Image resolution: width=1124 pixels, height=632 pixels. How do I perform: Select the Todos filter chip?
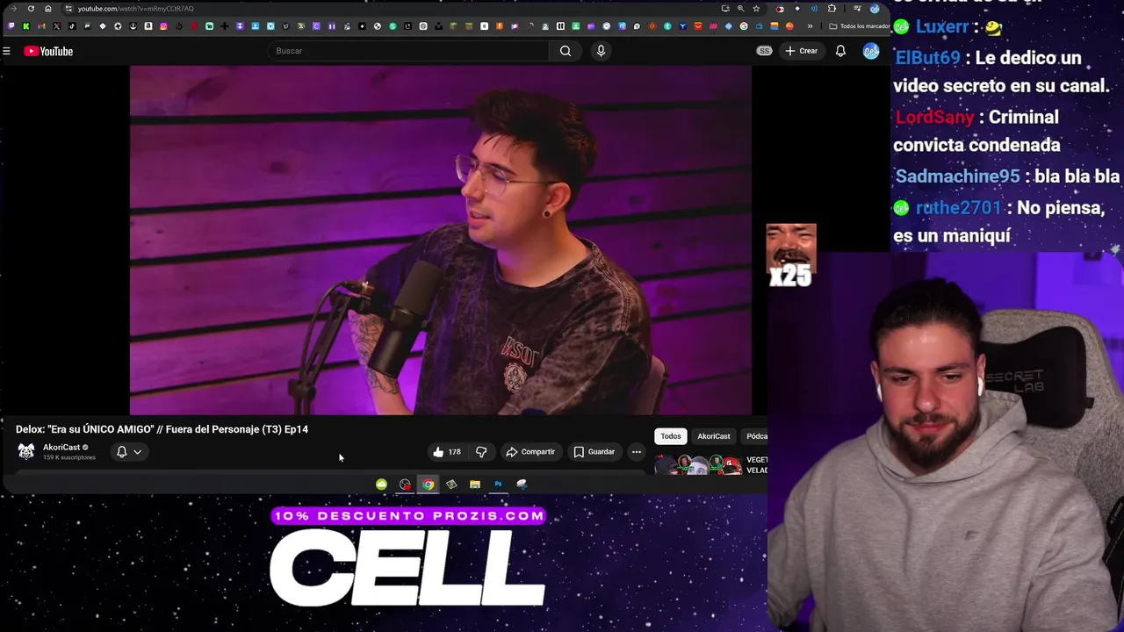click(x=671, y=436)
